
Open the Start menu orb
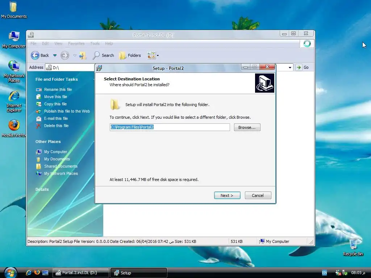(x=11, y=273)
